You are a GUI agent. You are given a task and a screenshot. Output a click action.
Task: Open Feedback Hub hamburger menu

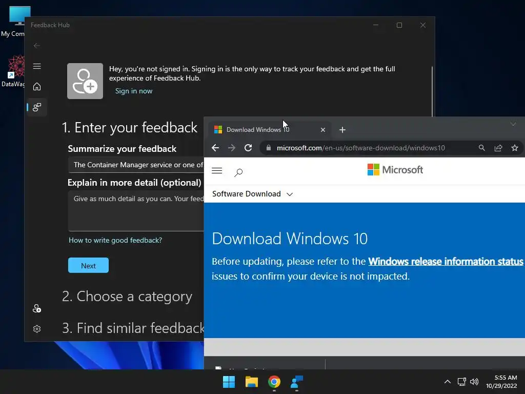tap(37, 66)
